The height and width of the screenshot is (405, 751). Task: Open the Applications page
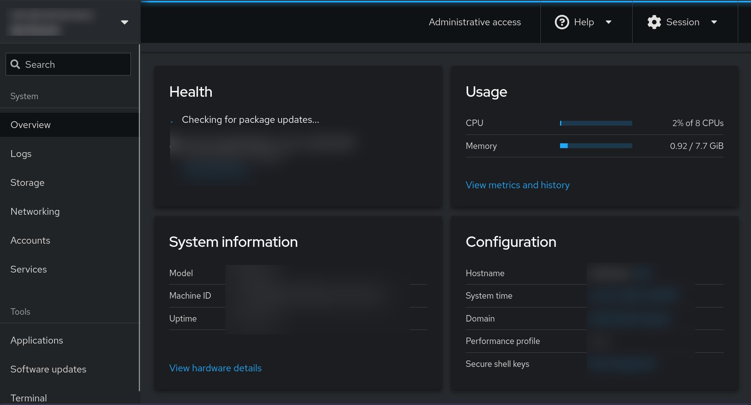tap(70, 340)
